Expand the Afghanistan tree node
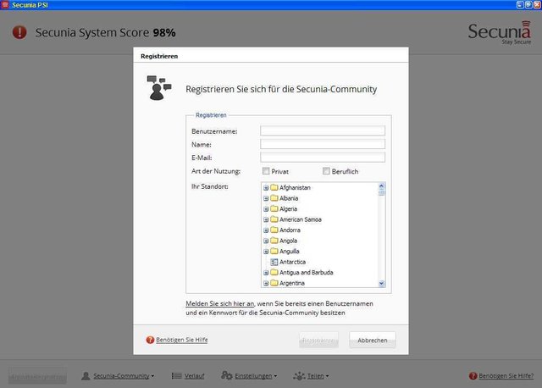Image resolution: width=542 pixels, height=388 pixels. [x=266, y=188]
